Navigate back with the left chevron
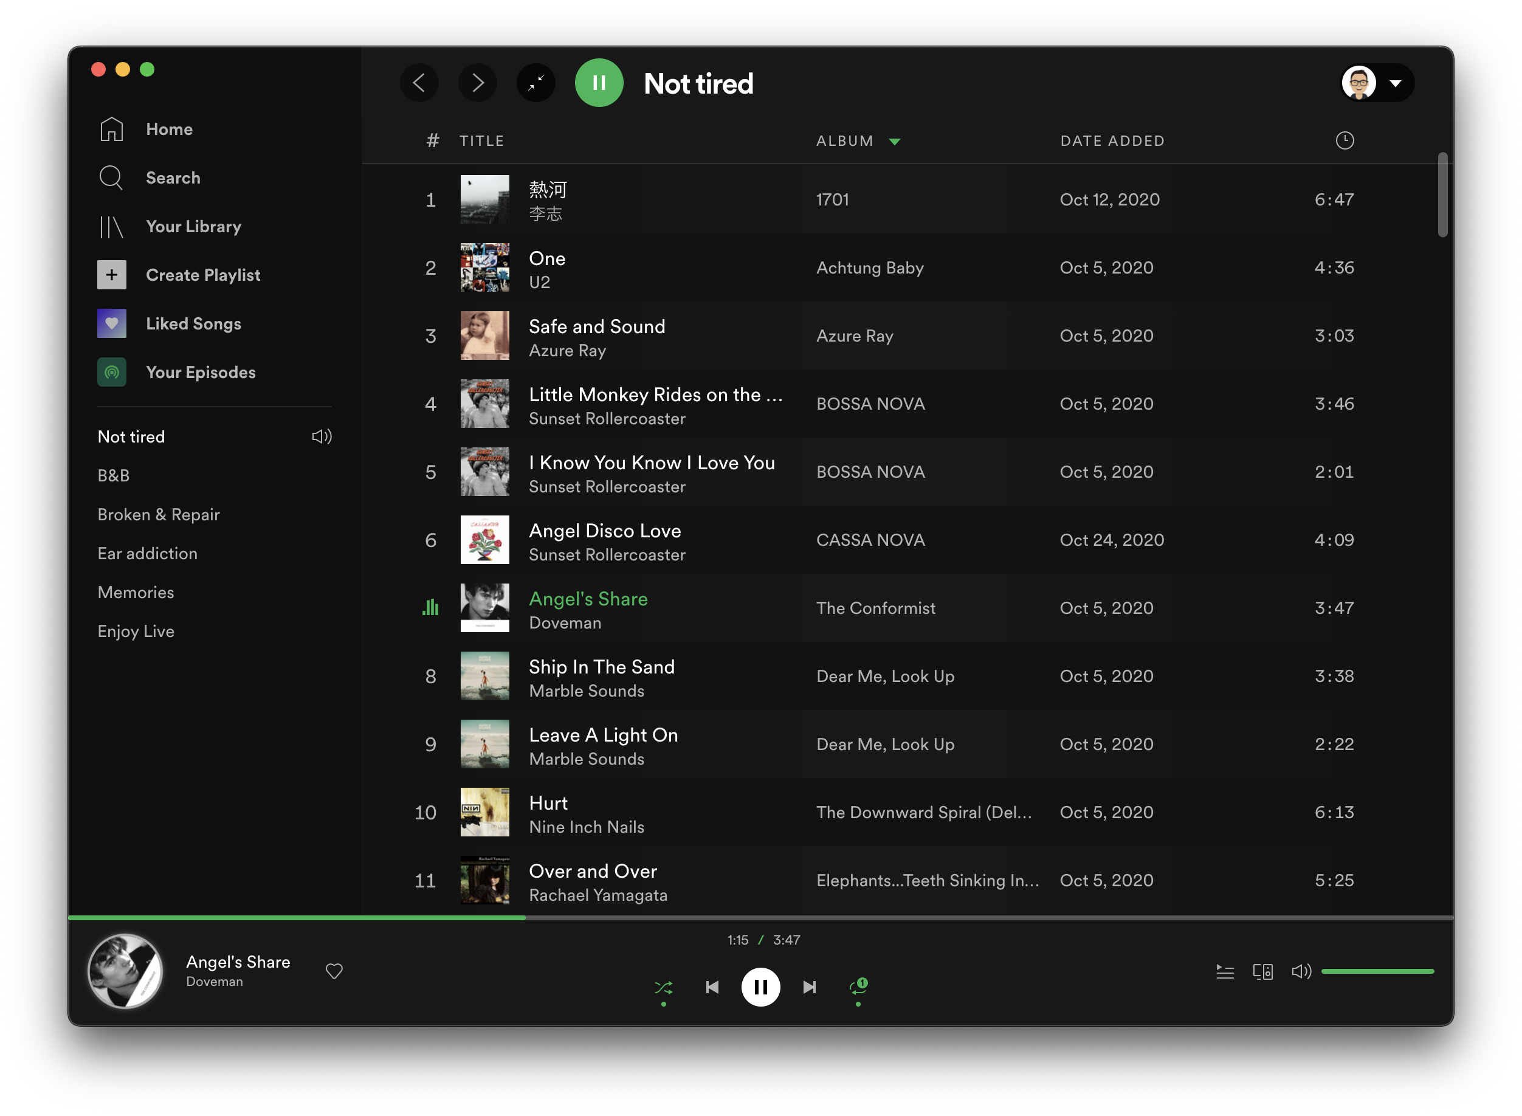 coord(419,83)
